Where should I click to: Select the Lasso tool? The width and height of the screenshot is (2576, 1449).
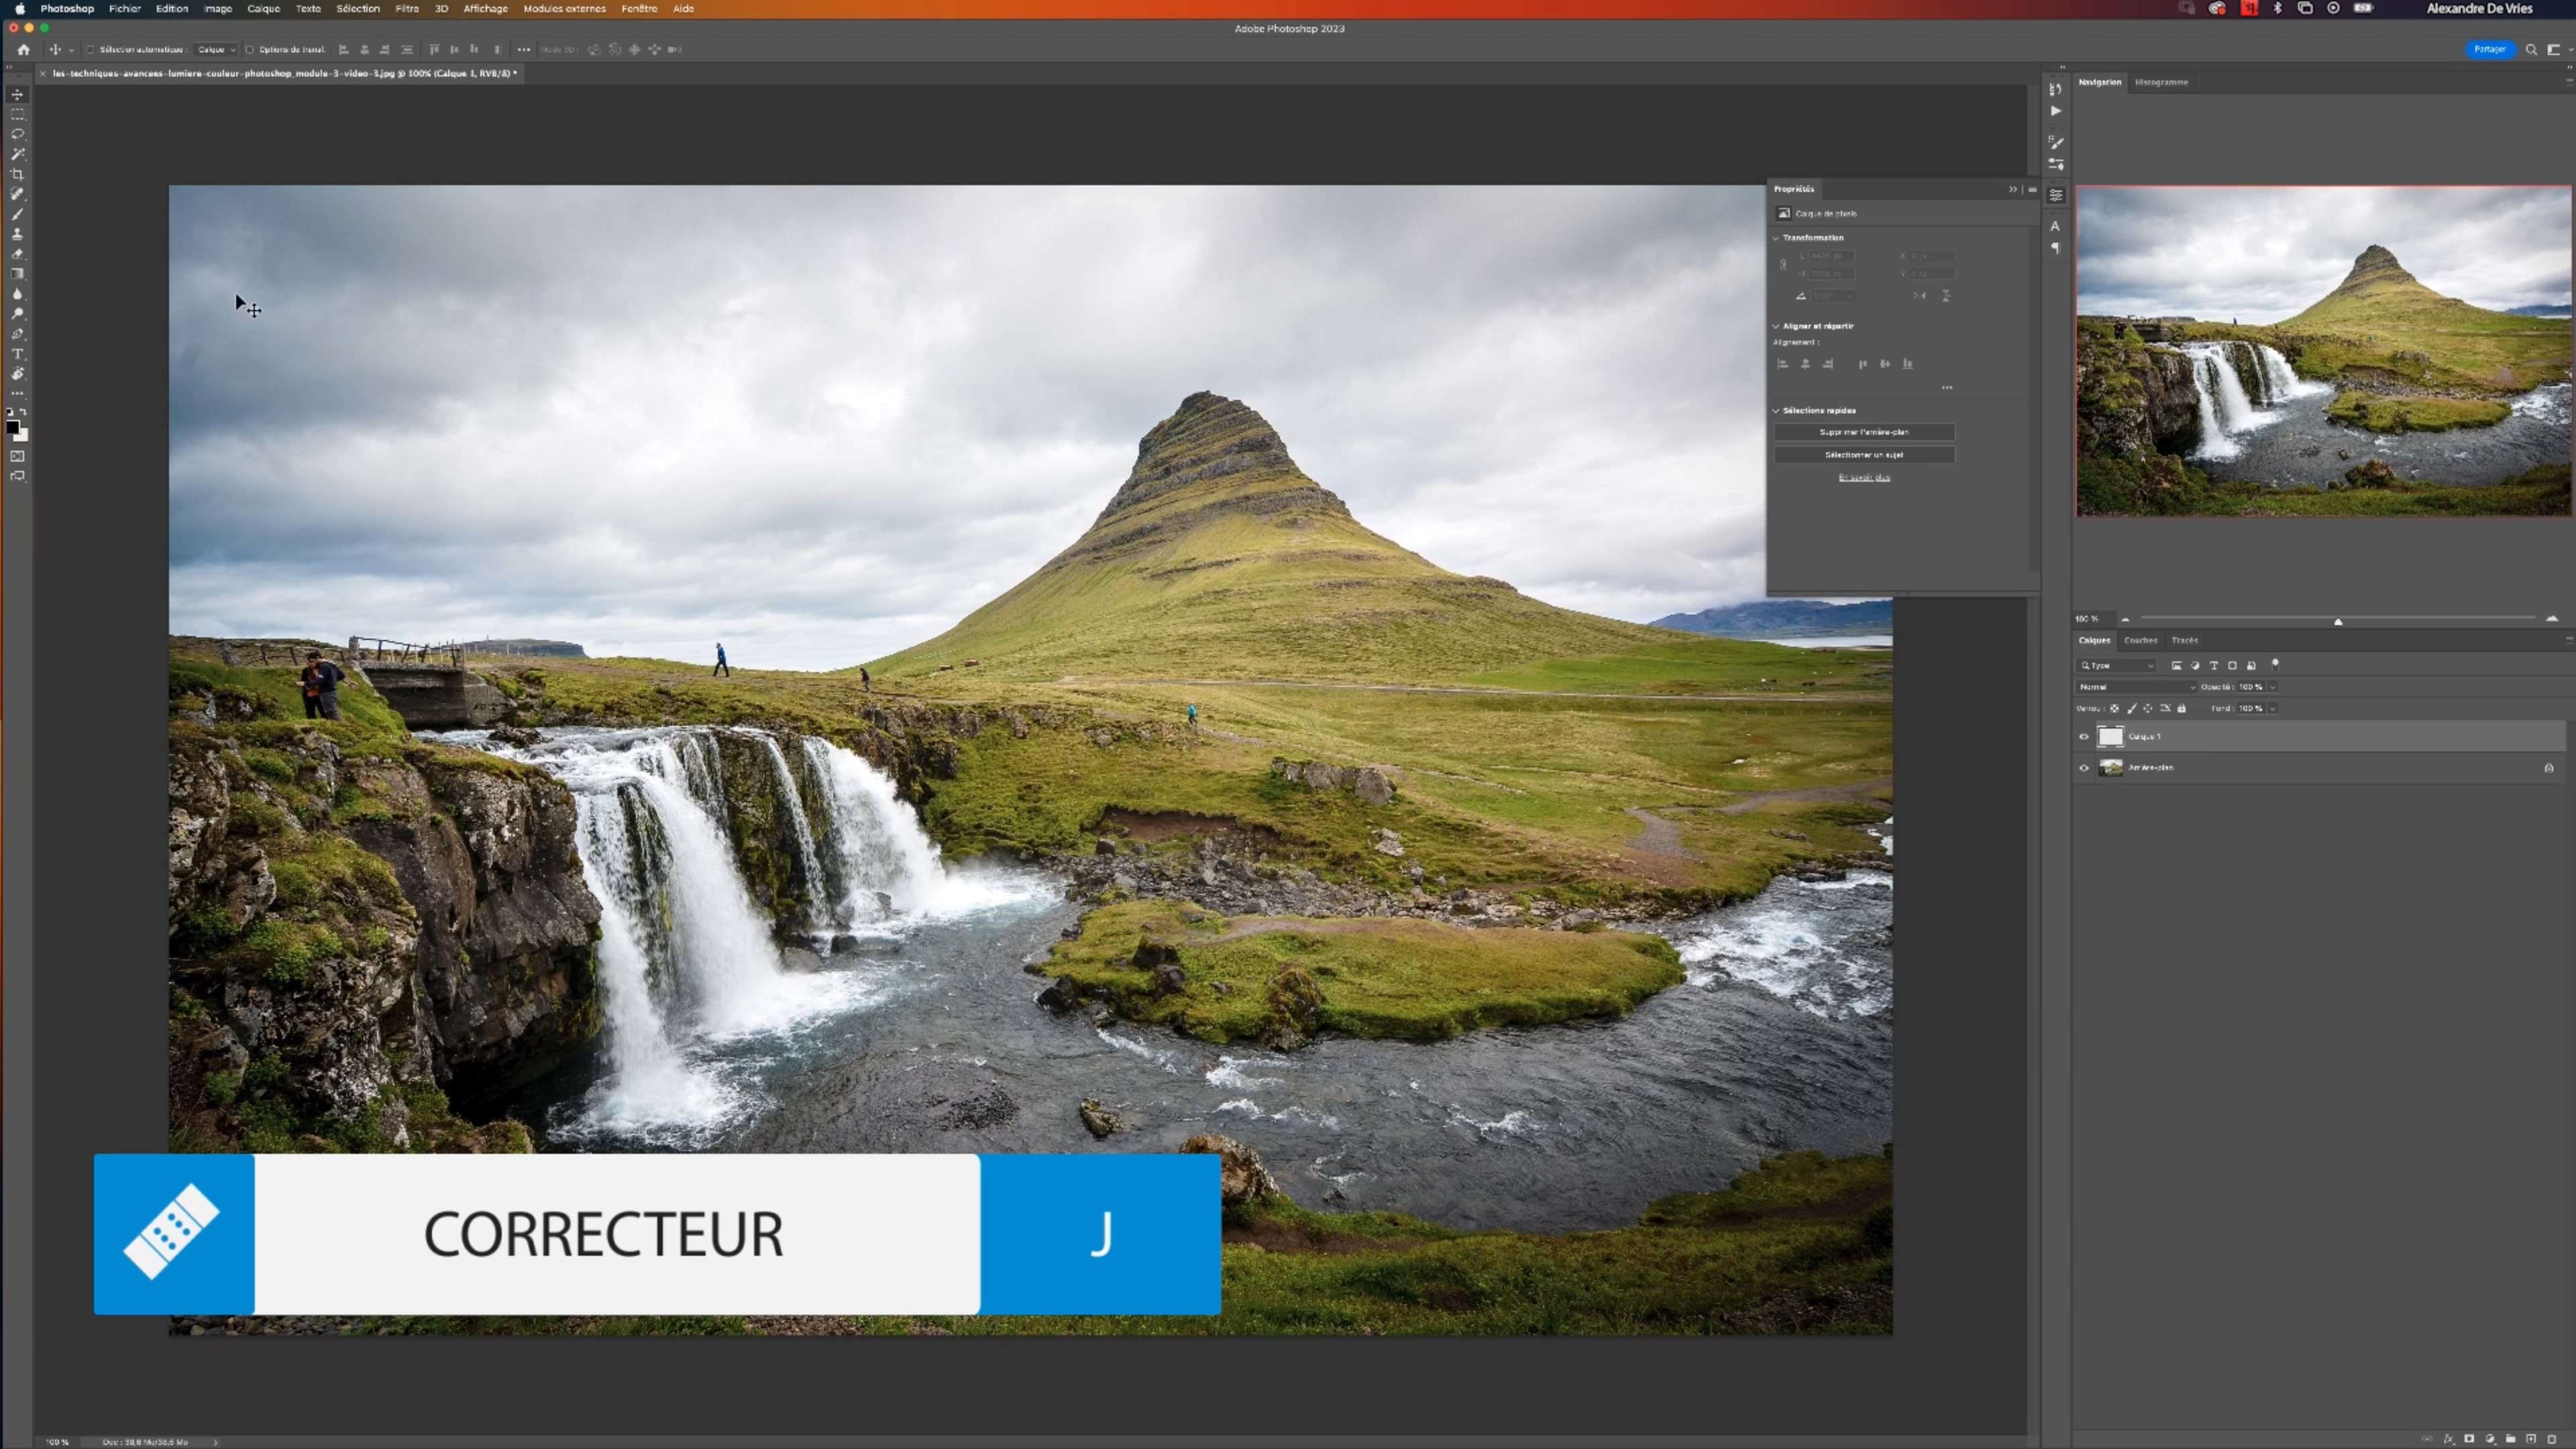click(17, 134)
